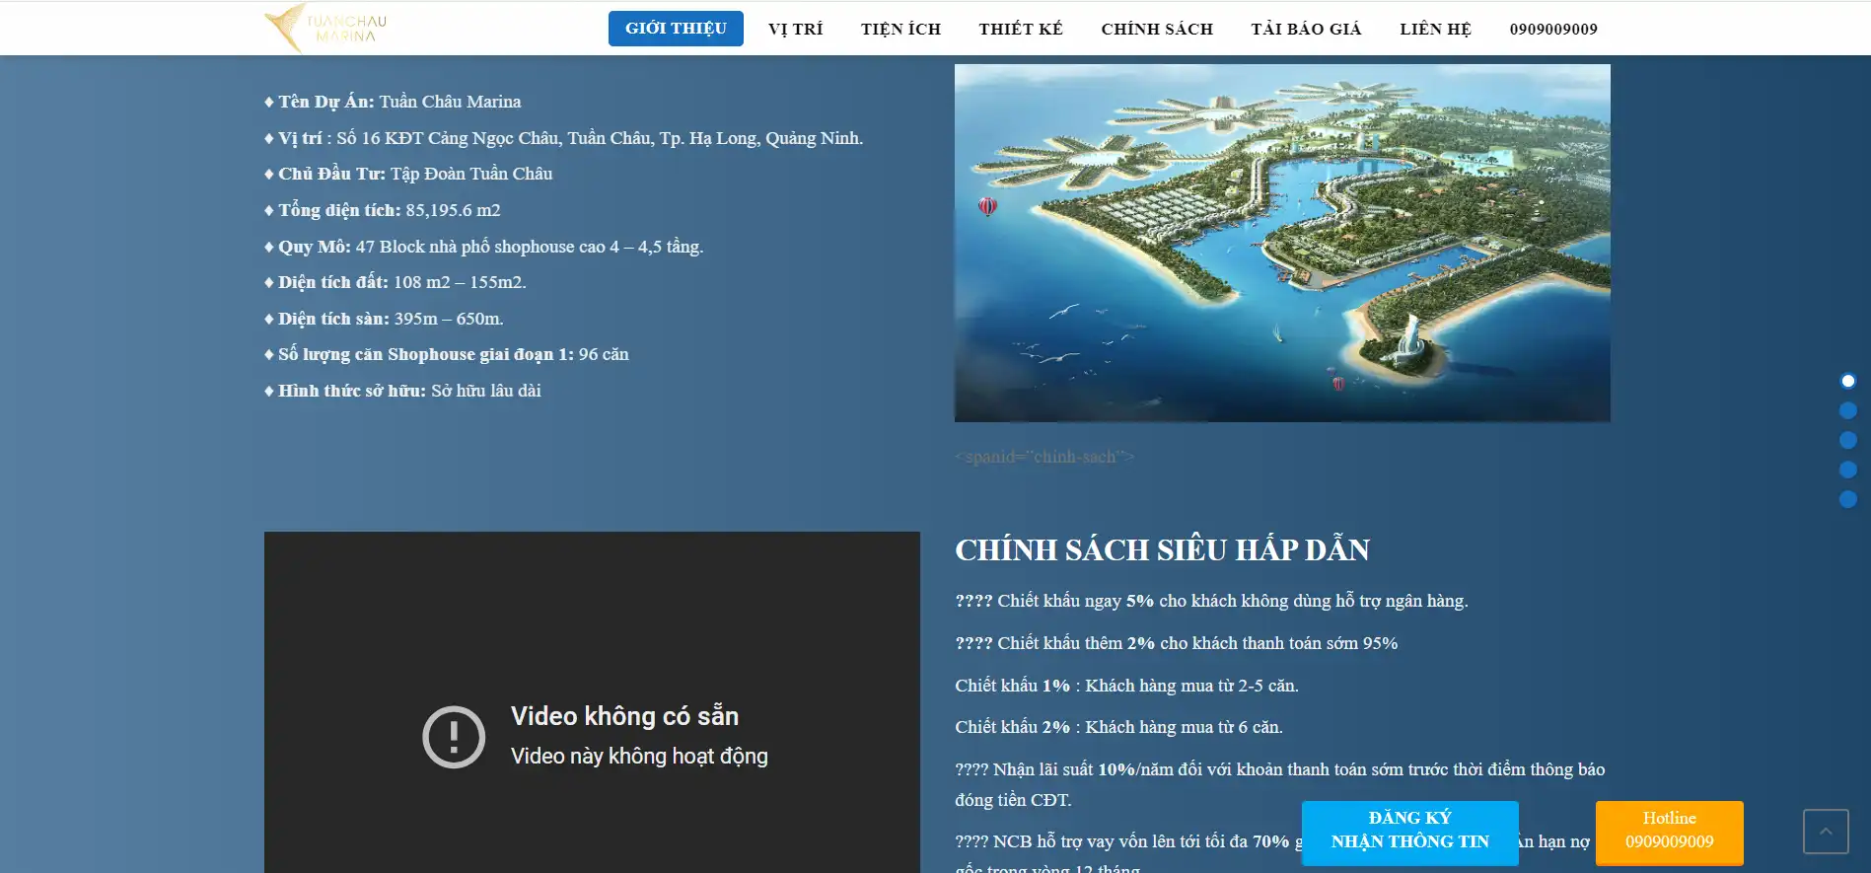Select the second page navigation dot
The height and width of the screenshot is (873, 1871).
pyautogui.click(x=1848, y=410)
